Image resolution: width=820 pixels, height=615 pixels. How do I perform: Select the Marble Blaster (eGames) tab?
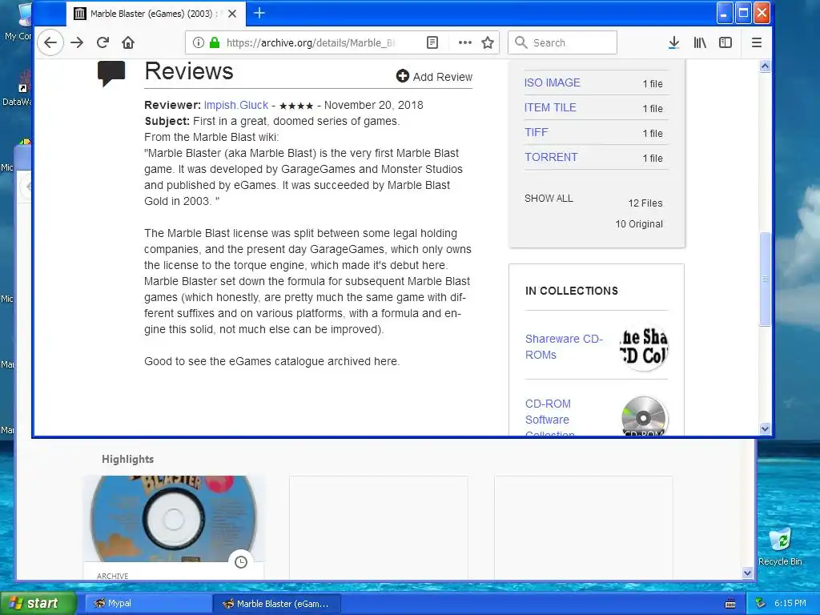point(155,14)
